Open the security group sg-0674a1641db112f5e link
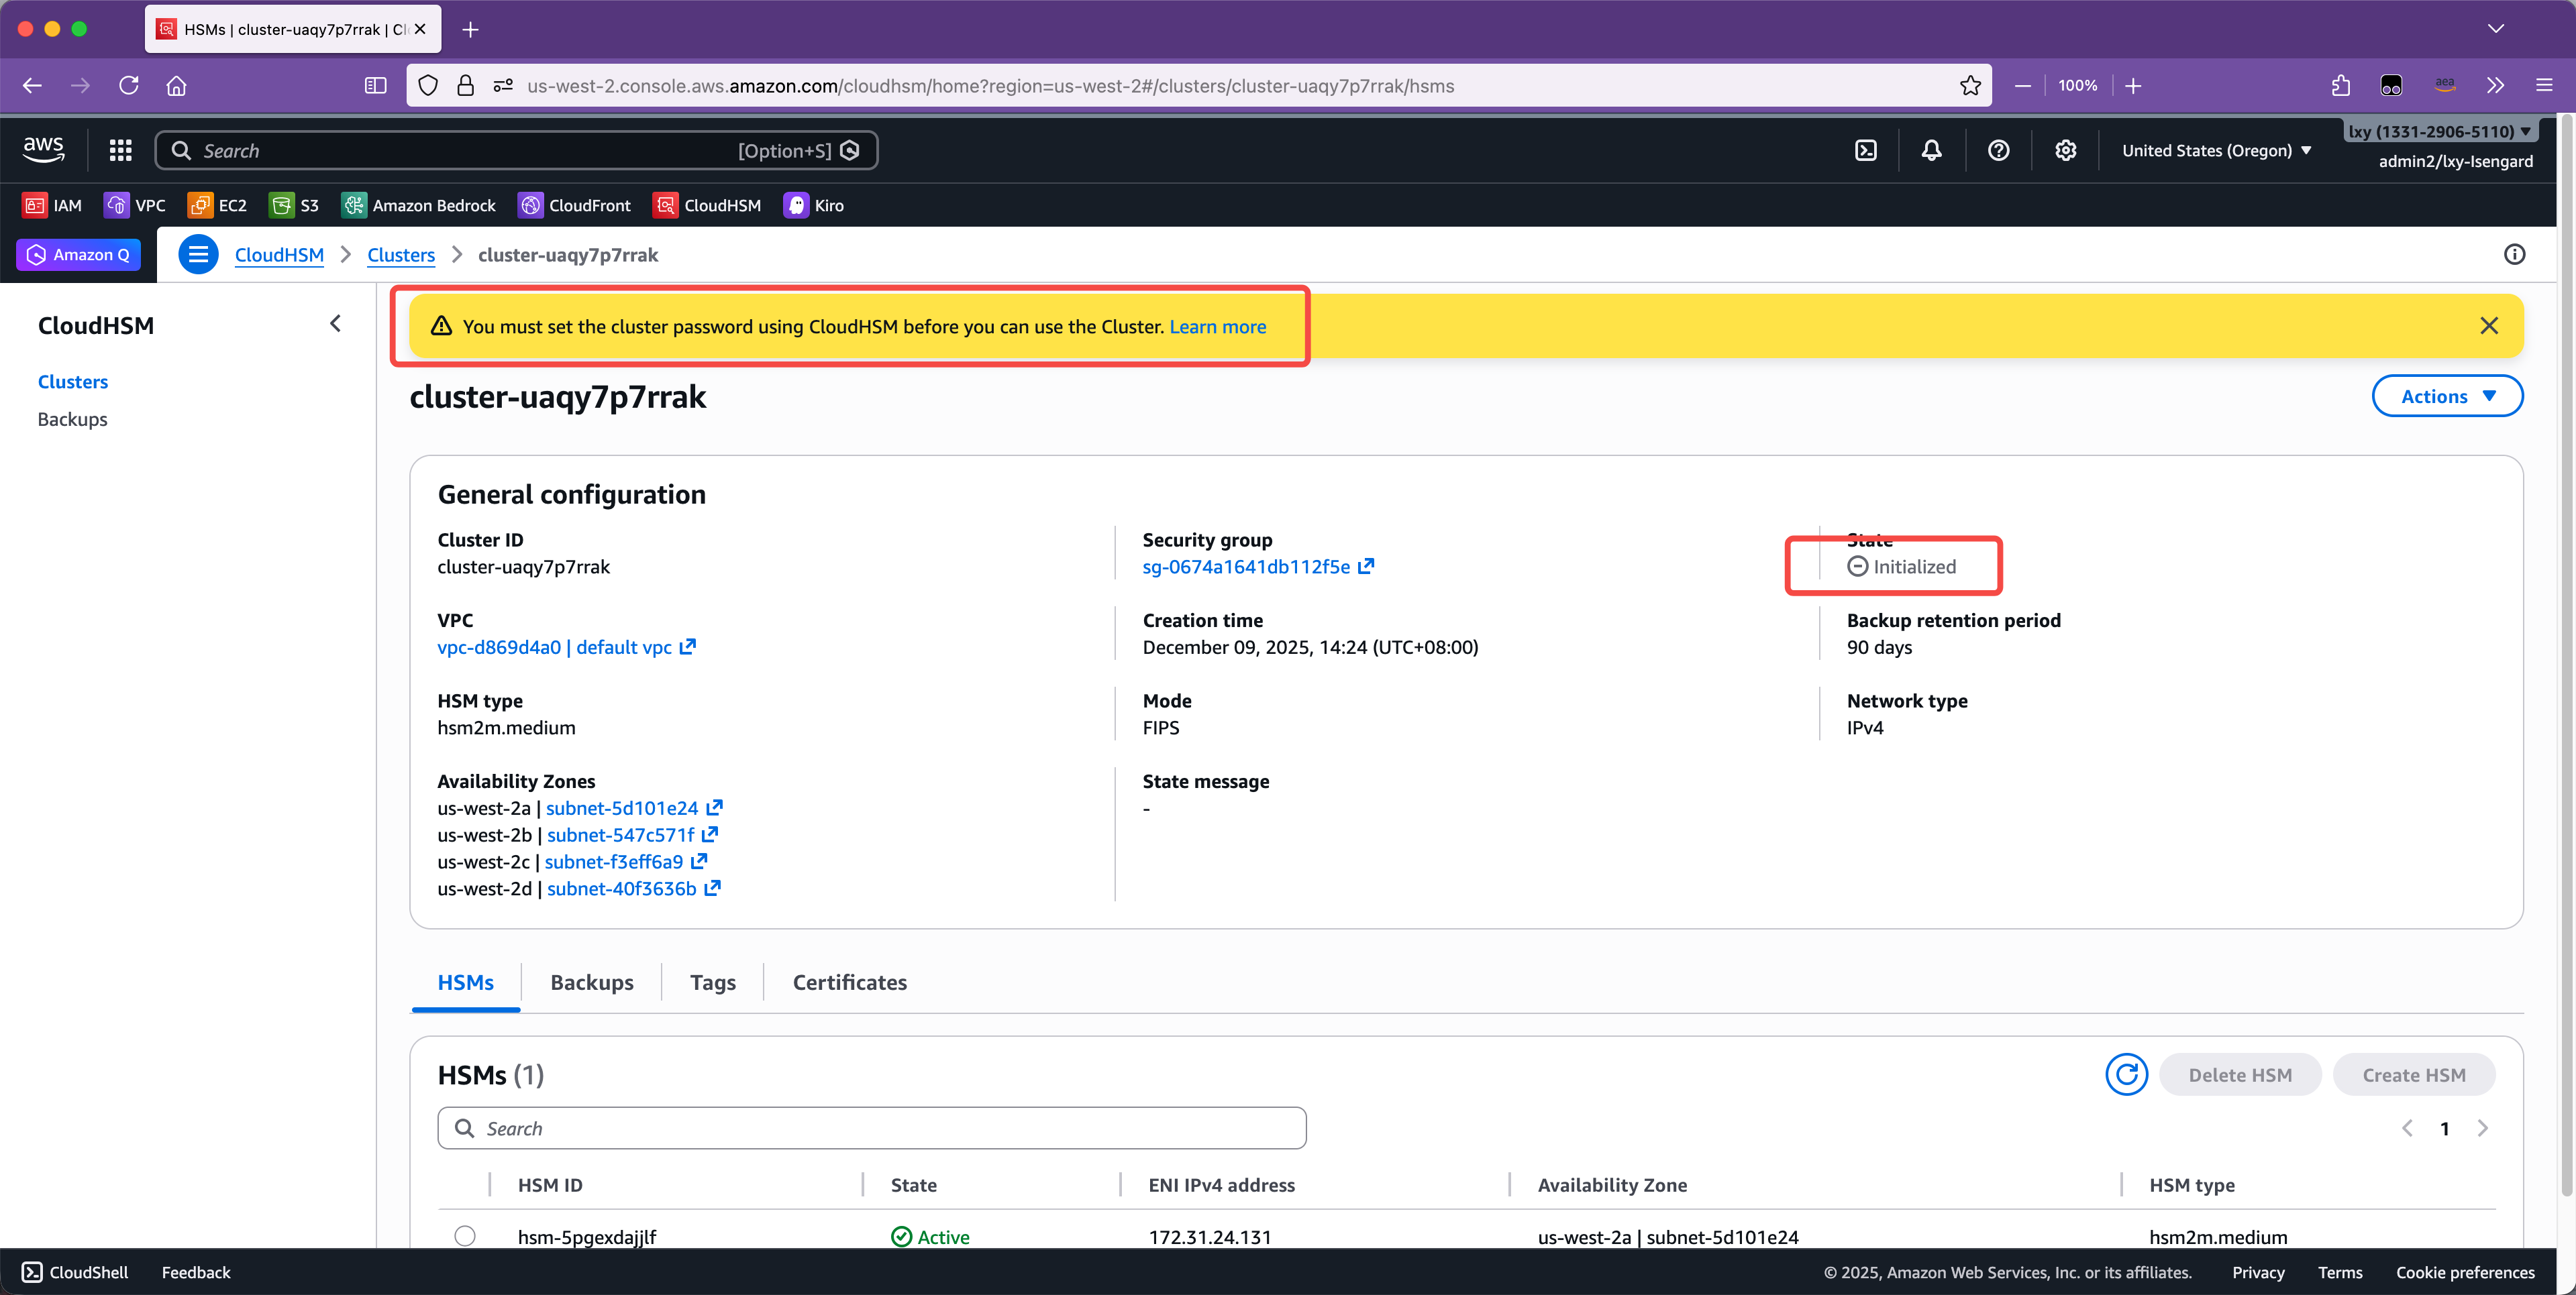This screenshot has width=2576, height=1295. 1246,567
